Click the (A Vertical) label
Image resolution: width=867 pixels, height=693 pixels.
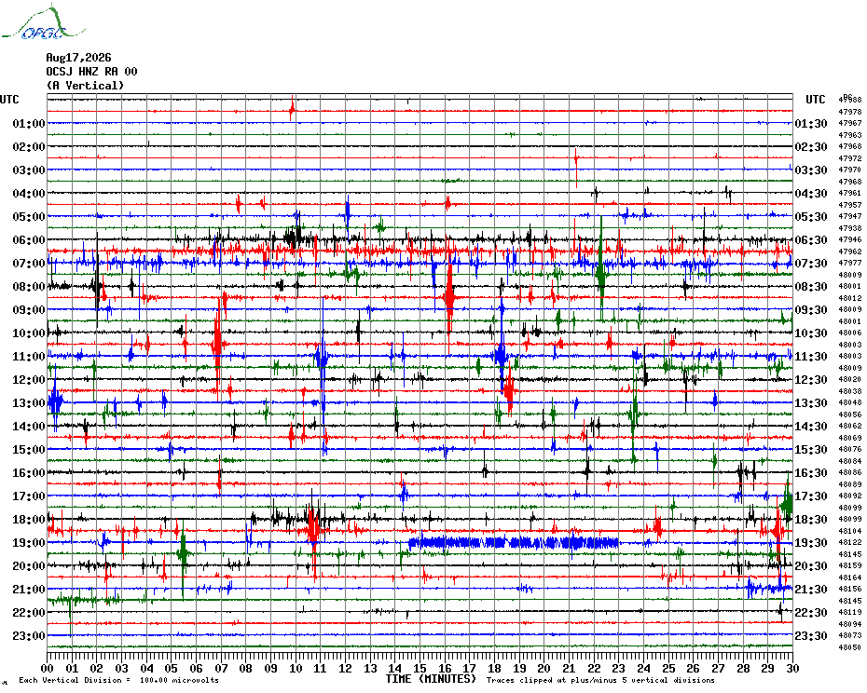coord(85,85)
